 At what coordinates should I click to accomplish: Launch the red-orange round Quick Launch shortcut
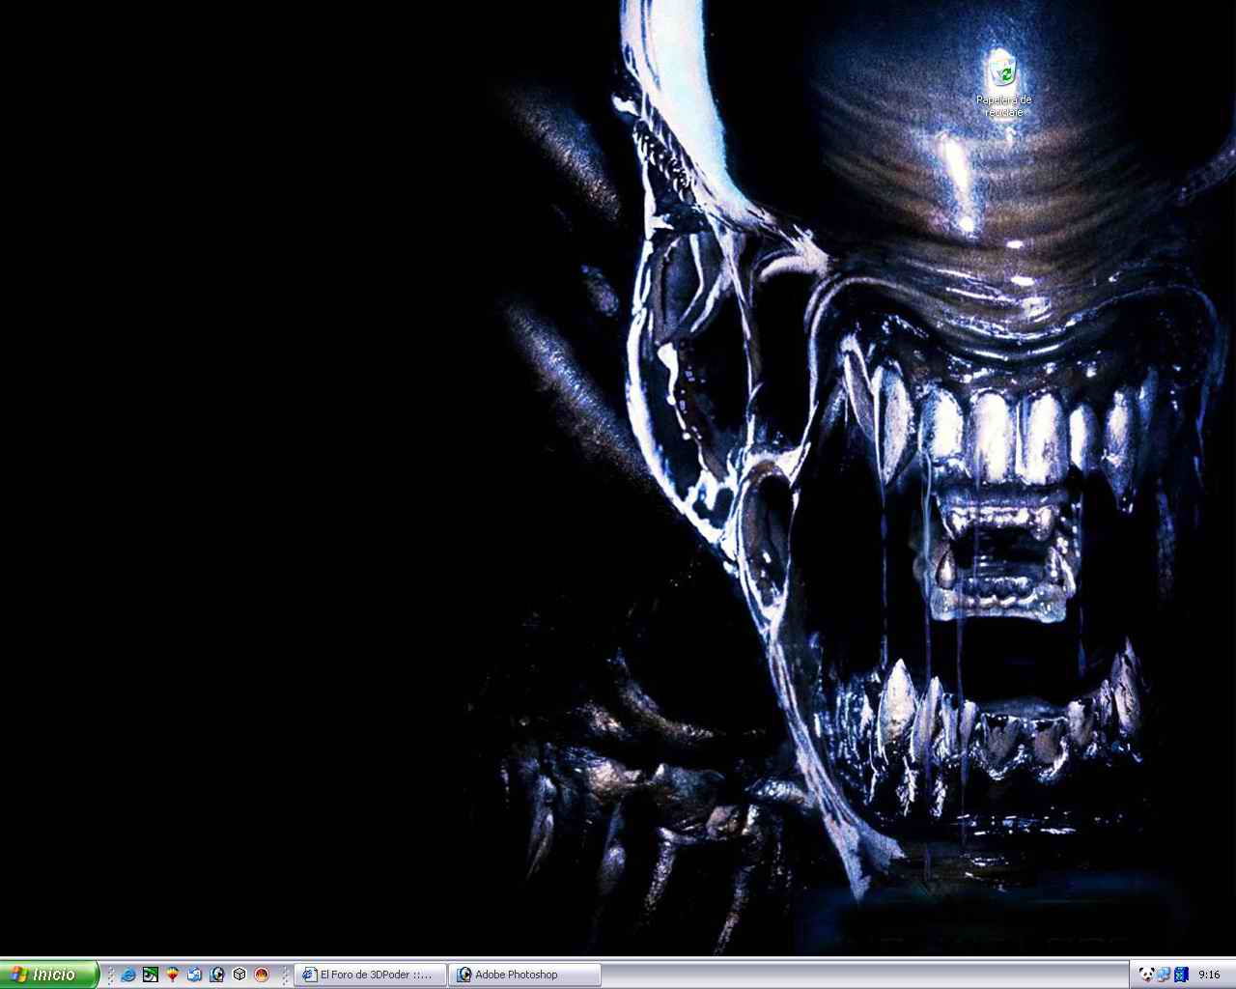[x=262, y=975]
